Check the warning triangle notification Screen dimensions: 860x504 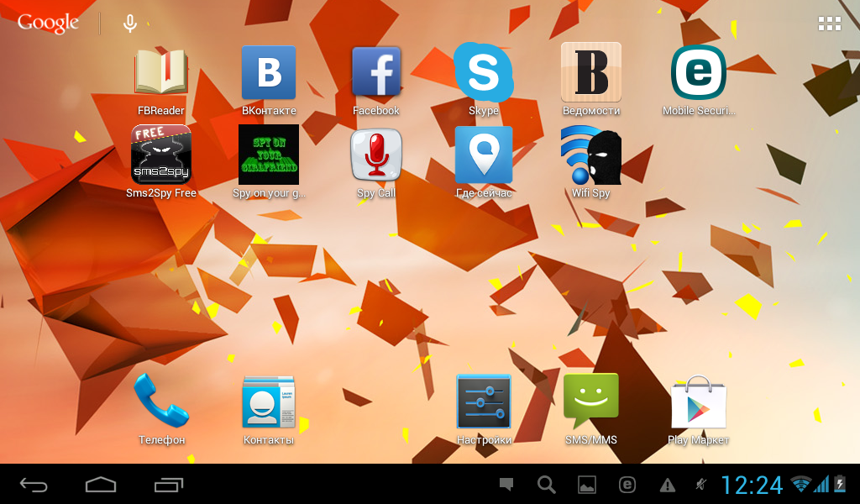[668, 486]
